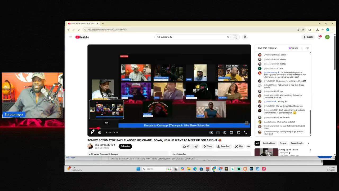
Task: Download the video
Action: pyautogui.click(x=224, y=146)
